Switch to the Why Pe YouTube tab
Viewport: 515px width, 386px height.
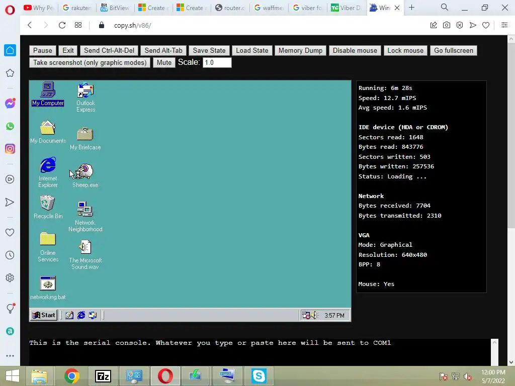pos(39,8)
